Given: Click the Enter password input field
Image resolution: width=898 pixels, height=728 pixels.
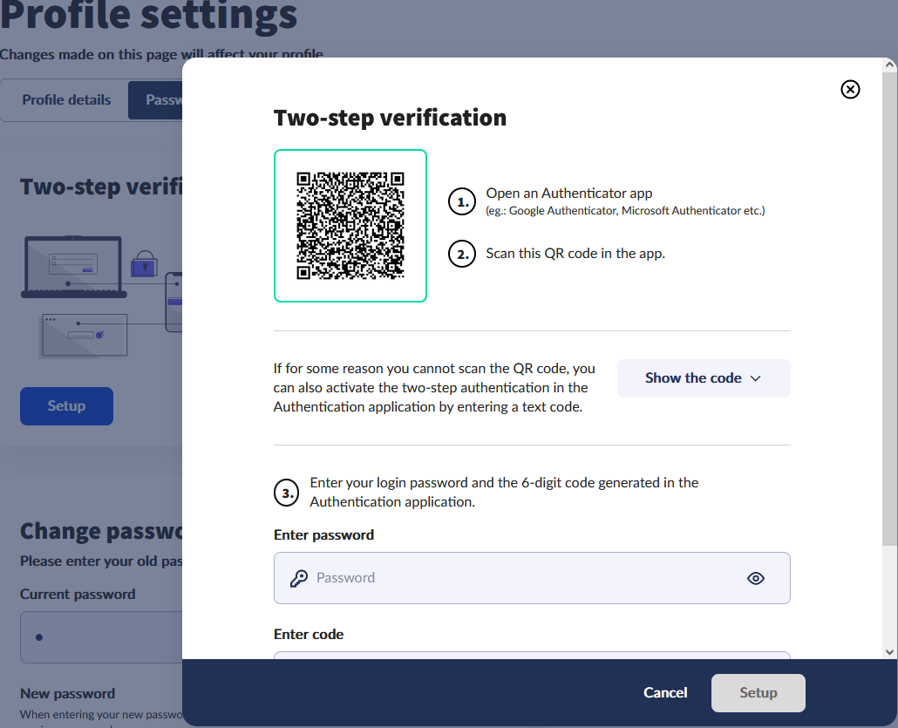Looking at the screenshot, I should click(x=523, y=578).
